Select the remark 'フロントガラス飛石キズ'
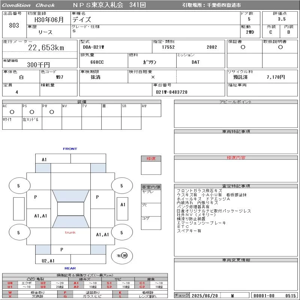Screen dimensions: 300x300 click(x=199, y=191)
